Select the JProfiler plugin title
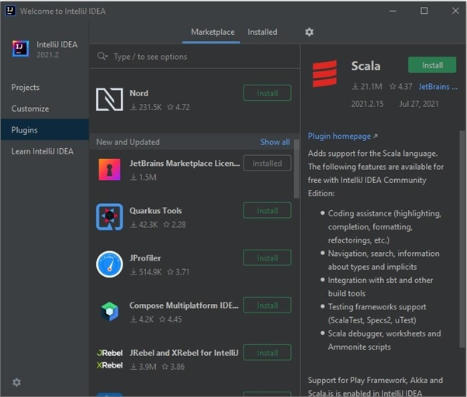 (x=145, y=257)
